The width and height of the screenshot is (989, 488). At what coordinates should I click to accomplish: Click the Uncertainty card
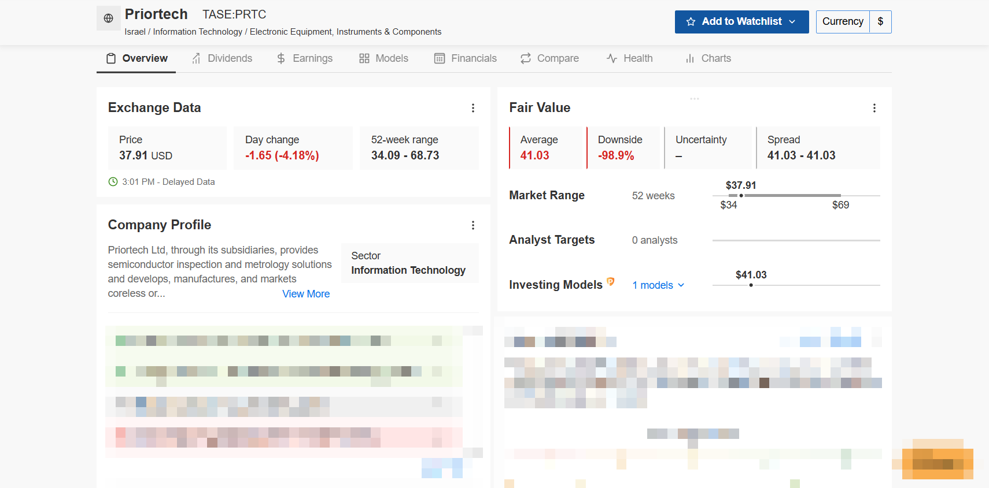coord(707,148)
